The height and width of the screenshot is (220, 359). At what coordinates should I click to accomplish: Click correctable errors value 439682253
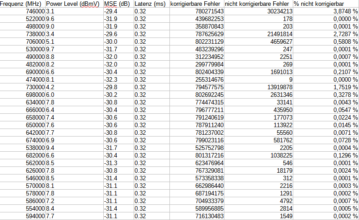(x=197, y=19)
